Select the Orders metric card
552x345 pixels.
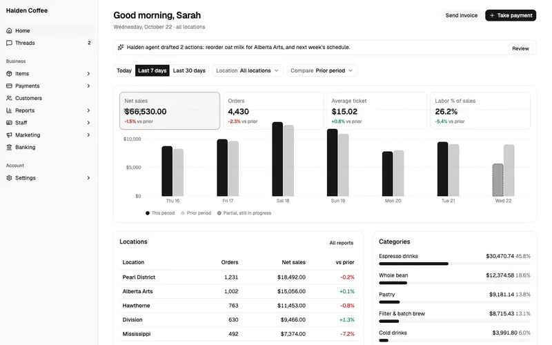273,111
